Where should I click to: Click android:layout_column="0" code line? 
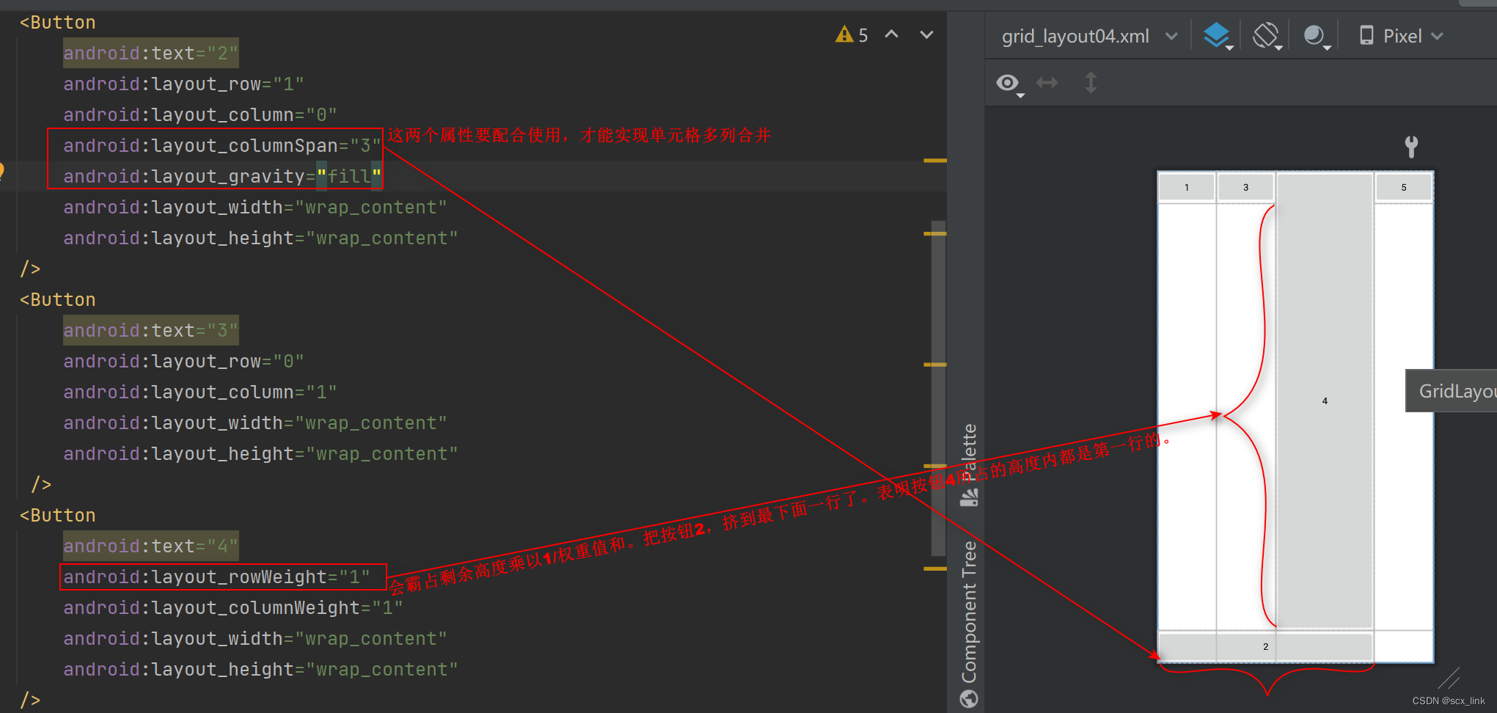pyautogui.click(x=200, y=115)
